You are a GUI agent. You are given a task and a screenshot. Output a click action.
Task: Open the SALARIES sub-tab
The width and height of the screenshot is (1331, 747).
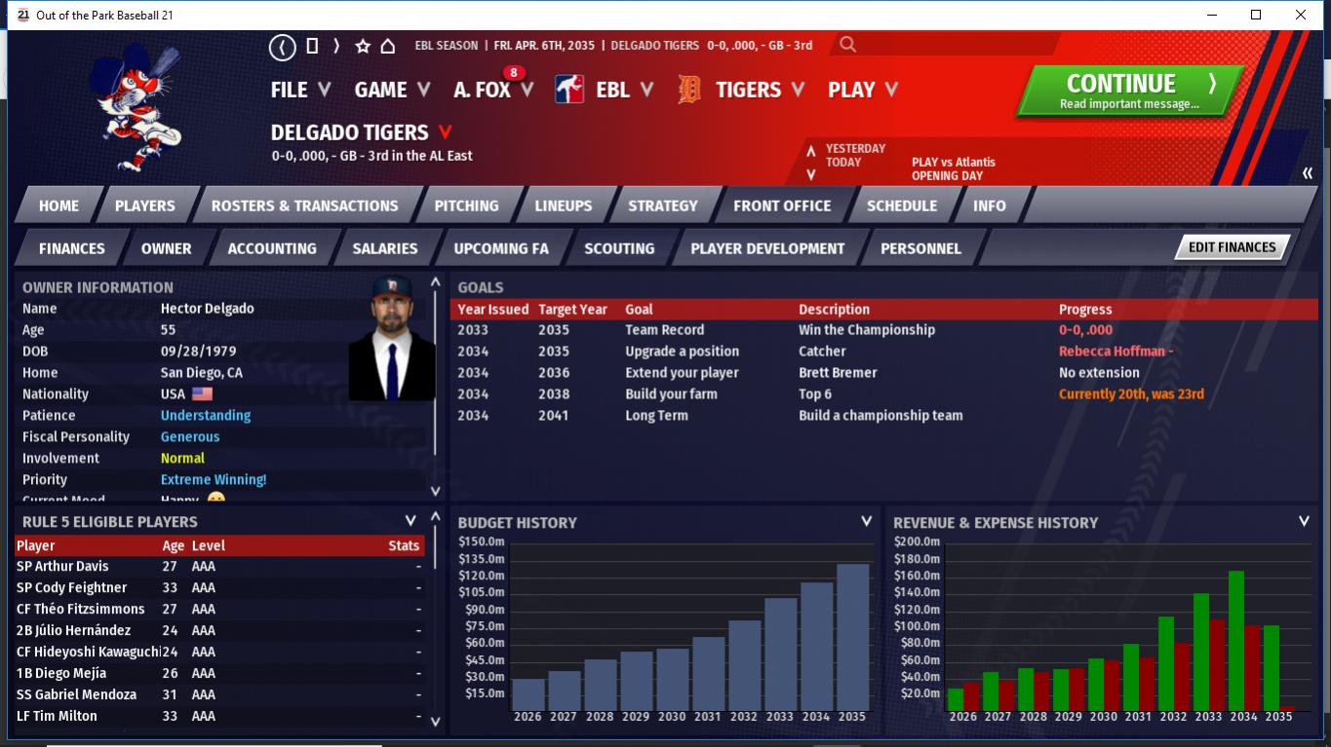[x=385, y=248]
